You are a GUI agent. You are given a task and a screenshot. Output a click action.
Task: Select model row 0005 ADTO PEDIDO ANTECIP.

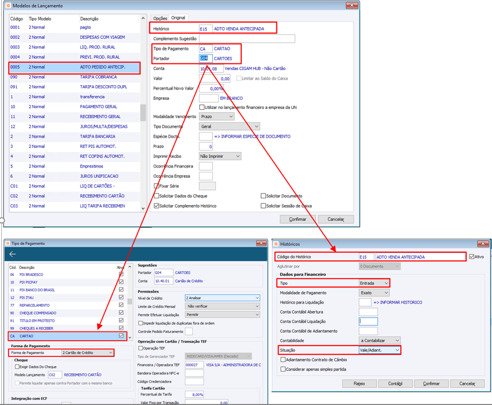click(x=74, y=67)
